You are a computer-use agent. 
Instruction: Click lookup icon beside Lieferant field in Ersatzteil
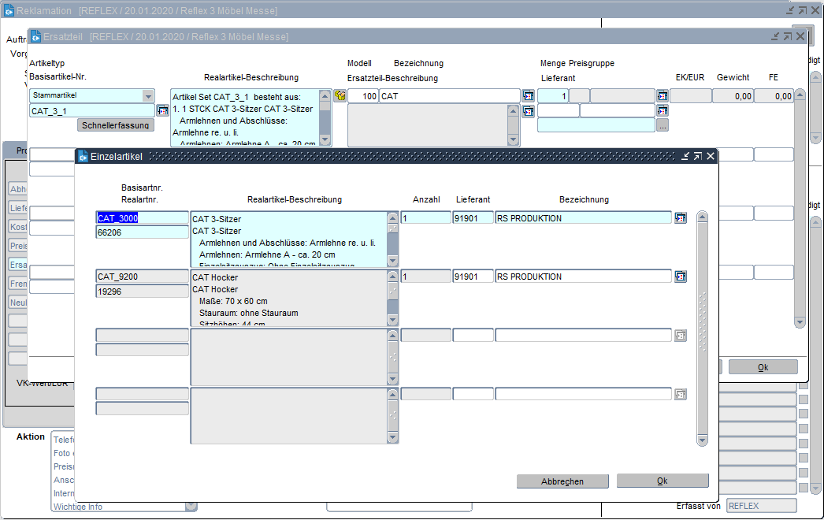coord(663,111)
